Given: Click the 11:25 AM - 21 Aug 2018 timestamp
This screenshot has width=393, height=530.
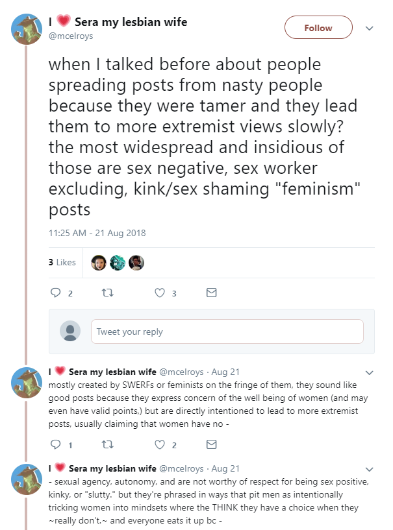Looking at the screenshot, I should click(97, 233).
